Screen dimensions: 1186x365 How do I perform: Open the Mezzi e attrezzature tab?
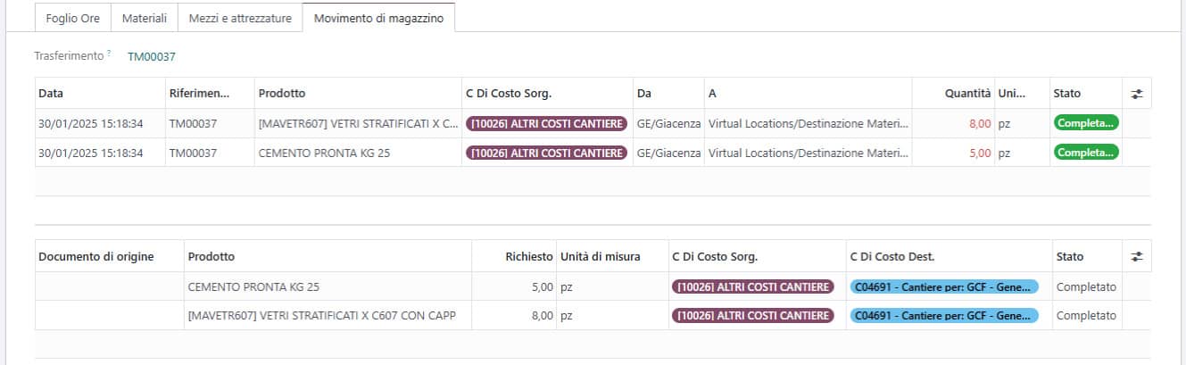point(240,18)
